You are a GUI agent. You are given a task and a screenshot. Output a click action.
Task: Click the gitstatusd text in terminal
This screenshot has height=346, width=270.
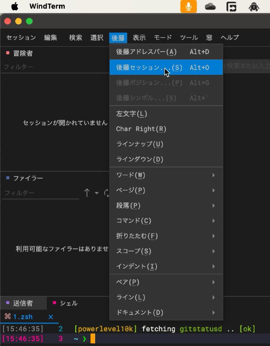[x=201, y=329]
